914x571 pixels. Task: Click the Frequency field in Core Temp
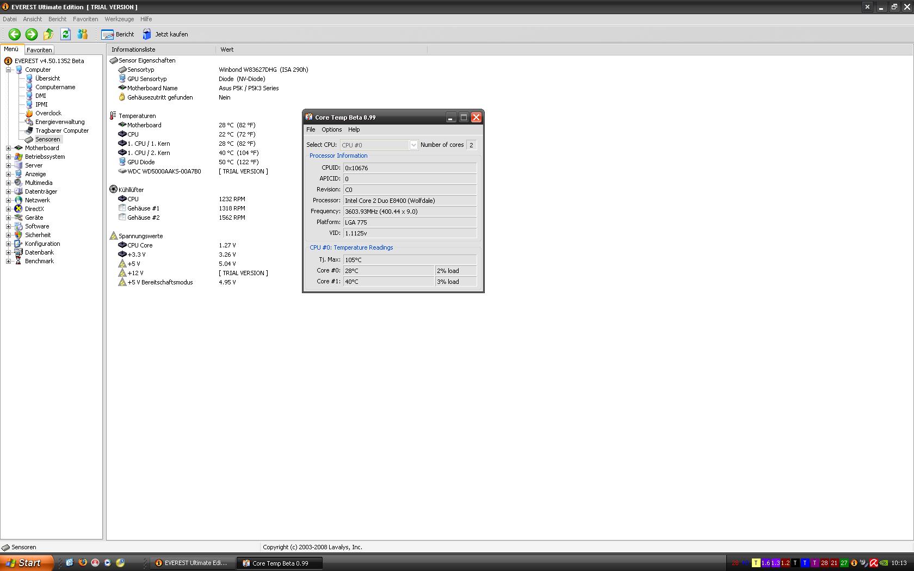pyautogui.click(x=410, y=212)
